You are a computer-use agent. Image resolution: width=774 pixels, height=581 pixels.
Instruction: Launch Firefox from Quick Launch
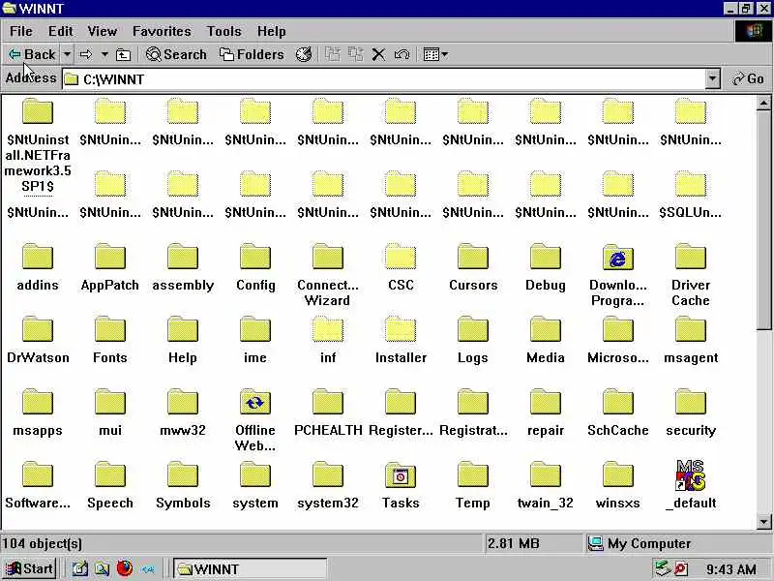pyautogui.click(x=125, y=568)
